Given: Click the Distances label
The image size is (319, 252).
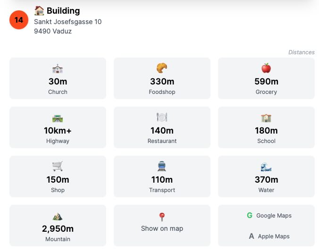Looking at the screenshot, I should click(x=301, y=52).
